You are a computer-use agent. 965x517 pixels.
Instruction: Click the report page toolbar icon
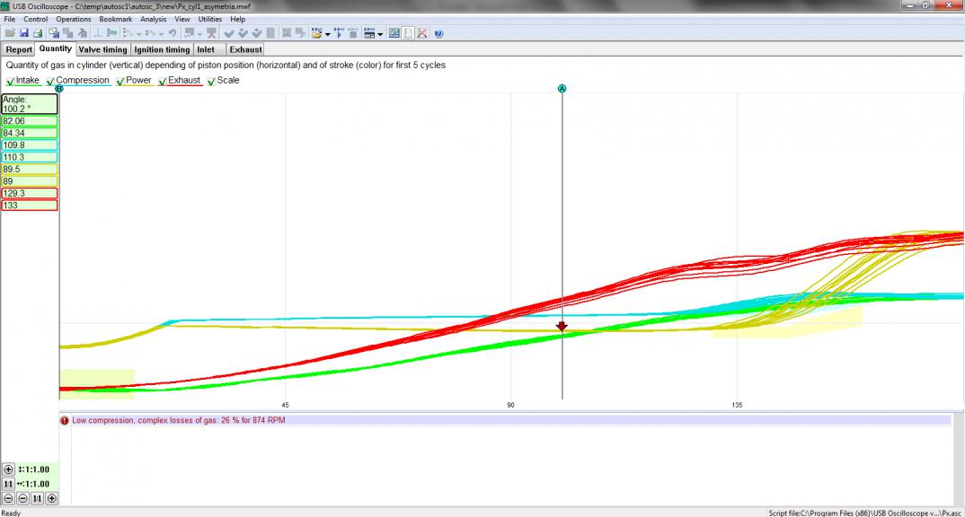pos(408,33)
